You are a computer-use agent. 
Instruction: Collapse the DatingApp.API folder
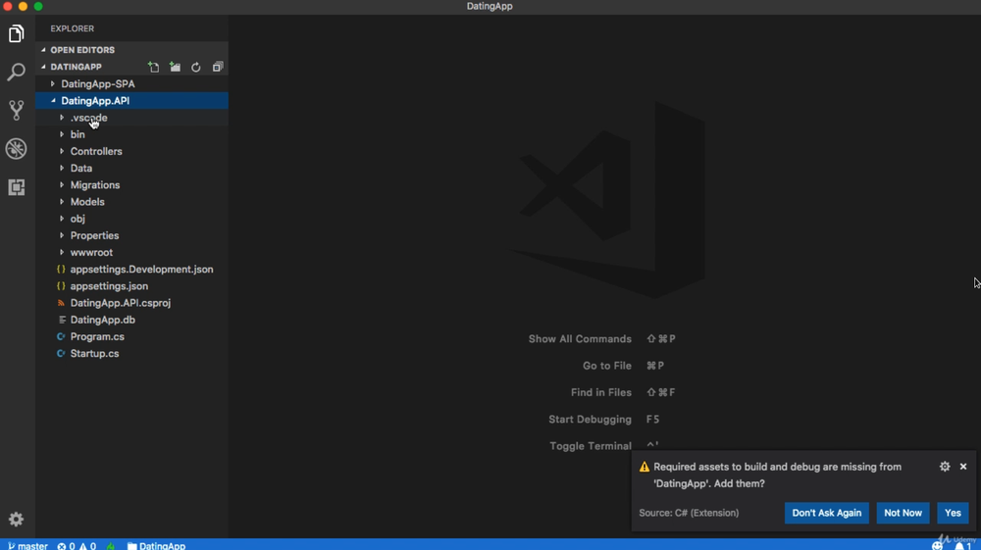132,101
